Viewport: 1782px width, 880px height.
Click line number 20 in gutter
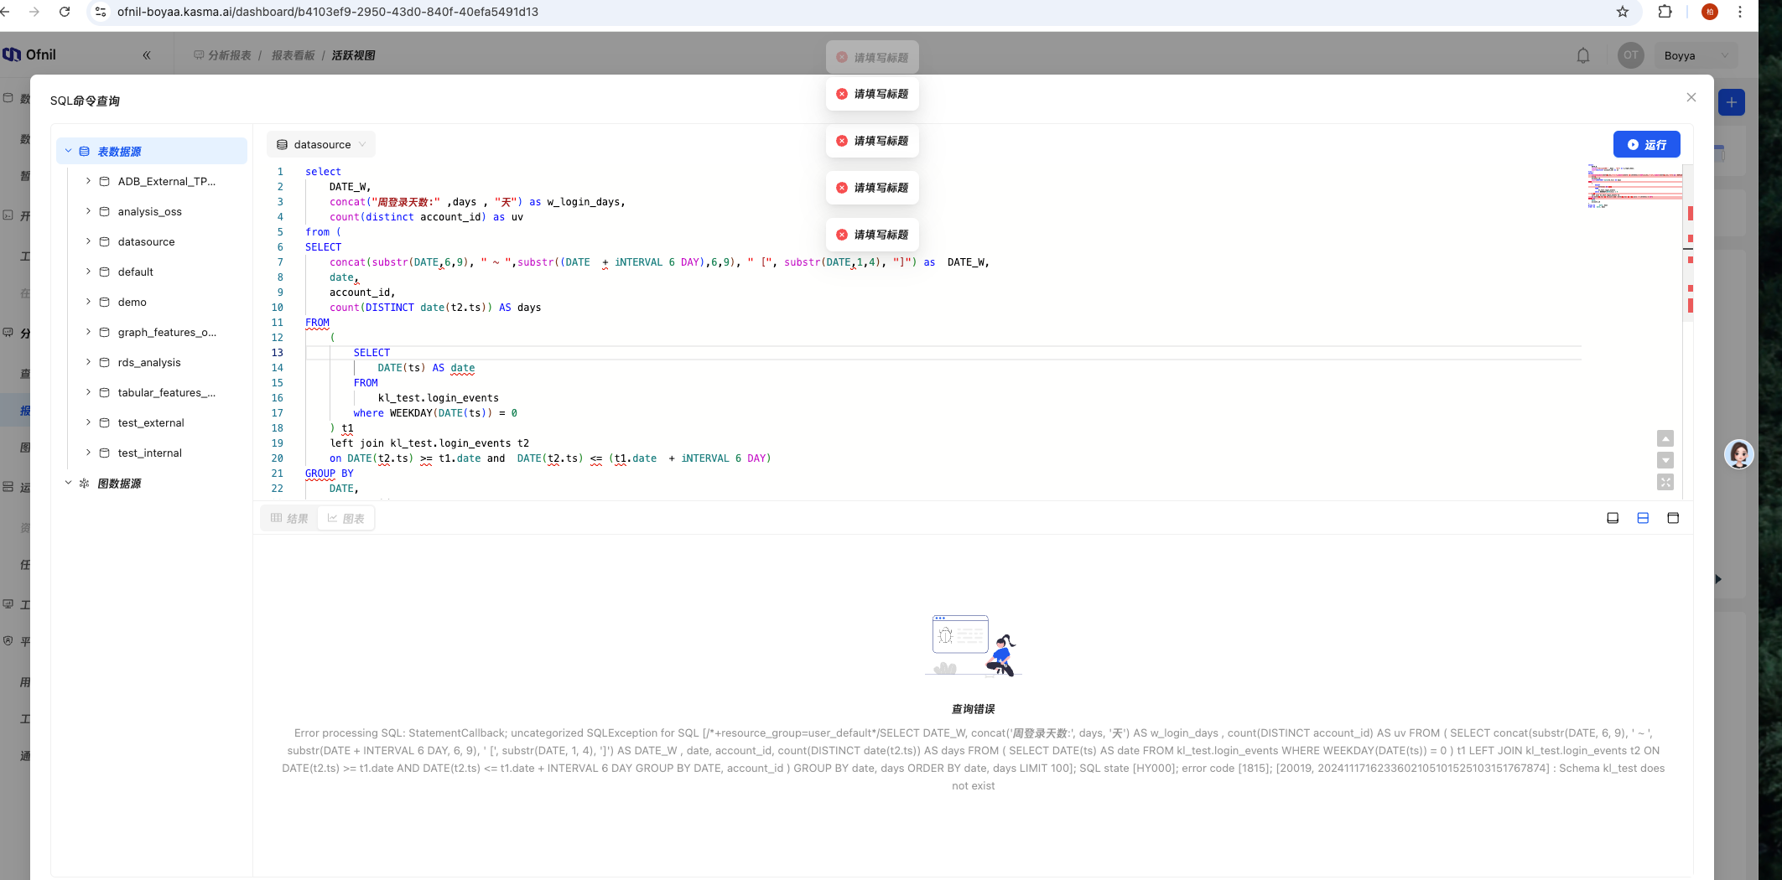click(x=277, y=458)
